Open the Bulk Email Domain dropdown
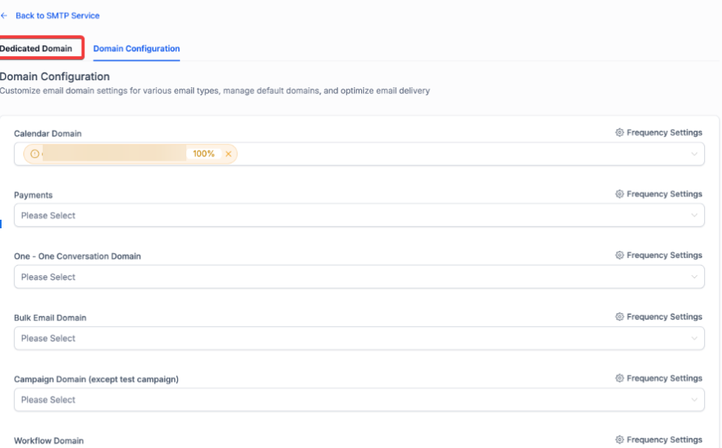722x448 pixels. (359, 339)
